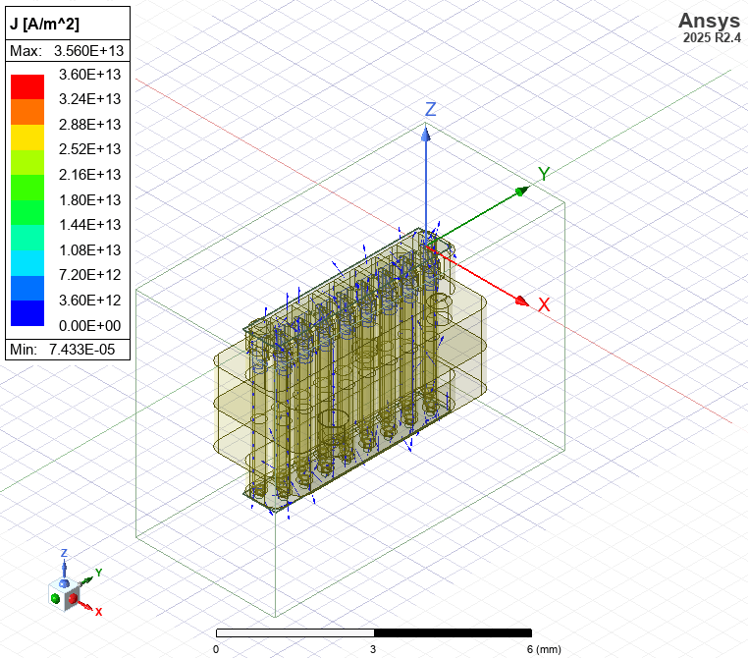Click the dark blue legend band
The width and height of the screenshot is (748, 658).
click(x=27, y=313)
